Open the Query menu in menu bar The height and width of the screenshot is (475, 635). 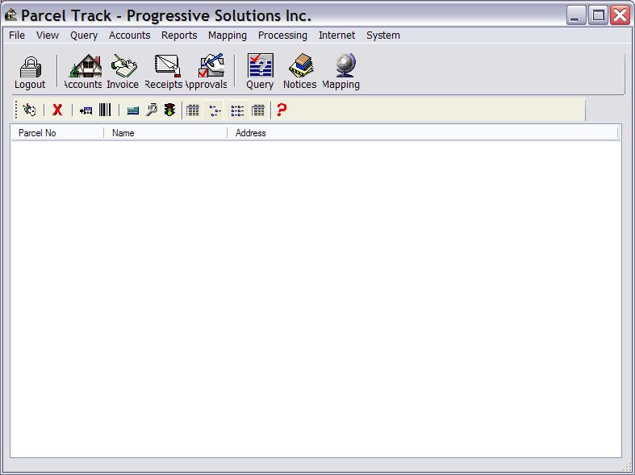pyautogui.click(x=84, y=35)
